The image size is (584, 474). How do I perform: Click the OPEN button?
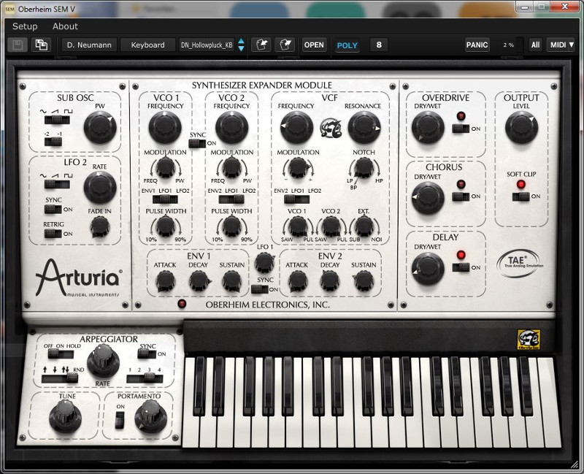314,45
